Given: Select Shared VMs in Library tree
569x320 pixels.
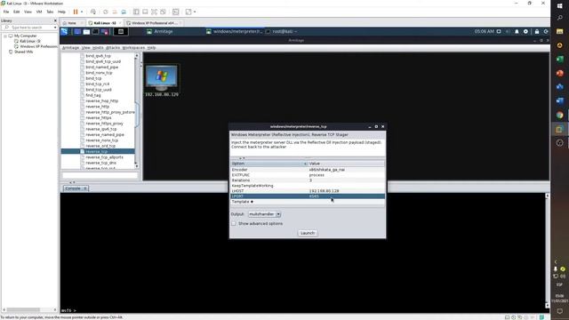Looking at the screenshot, I should [x=23, y=52].
